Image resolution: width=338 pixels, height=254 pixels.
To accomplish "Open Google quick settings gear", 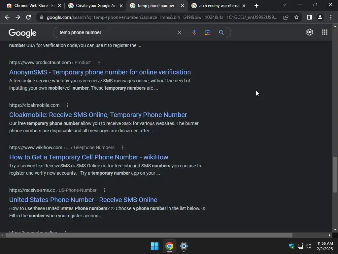I will click(x=310, y=32).
